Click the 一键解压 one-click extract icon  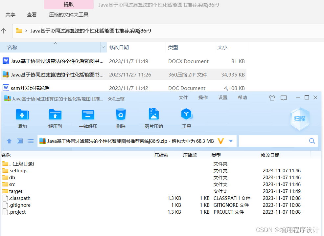coord(88,115)
